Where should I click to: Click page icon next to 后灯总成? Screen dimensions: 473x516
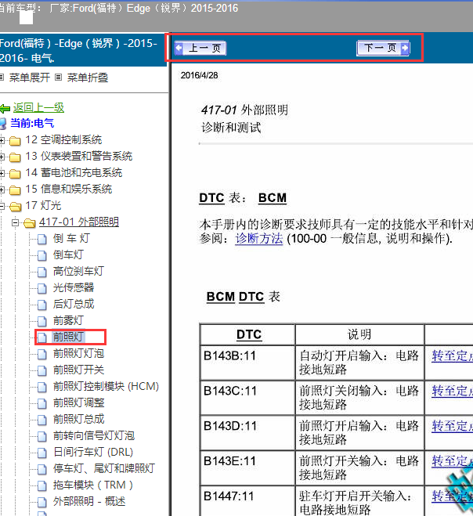[42, 305]
